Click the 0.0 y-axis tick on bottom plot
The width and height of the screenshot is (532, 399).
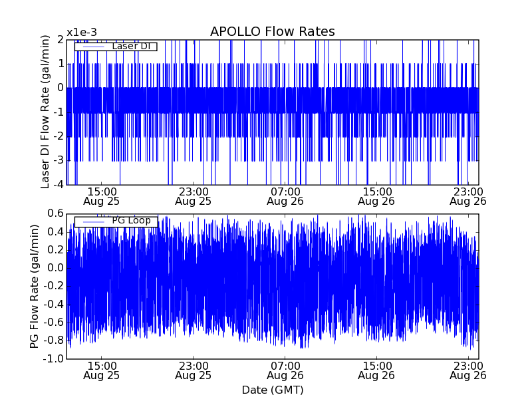tap(55, 268)
